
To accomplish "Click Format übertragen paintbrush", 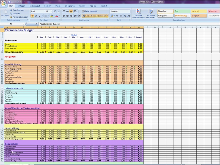I will [11, 17].
